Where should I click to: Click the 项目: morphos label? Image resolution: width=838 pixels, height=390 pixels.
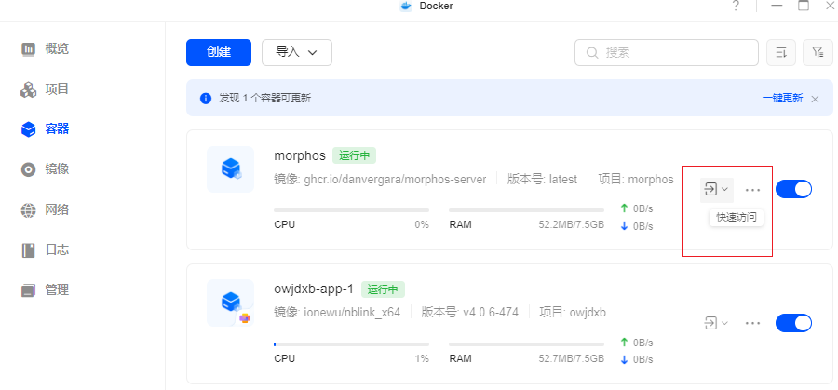coord(635,180)
